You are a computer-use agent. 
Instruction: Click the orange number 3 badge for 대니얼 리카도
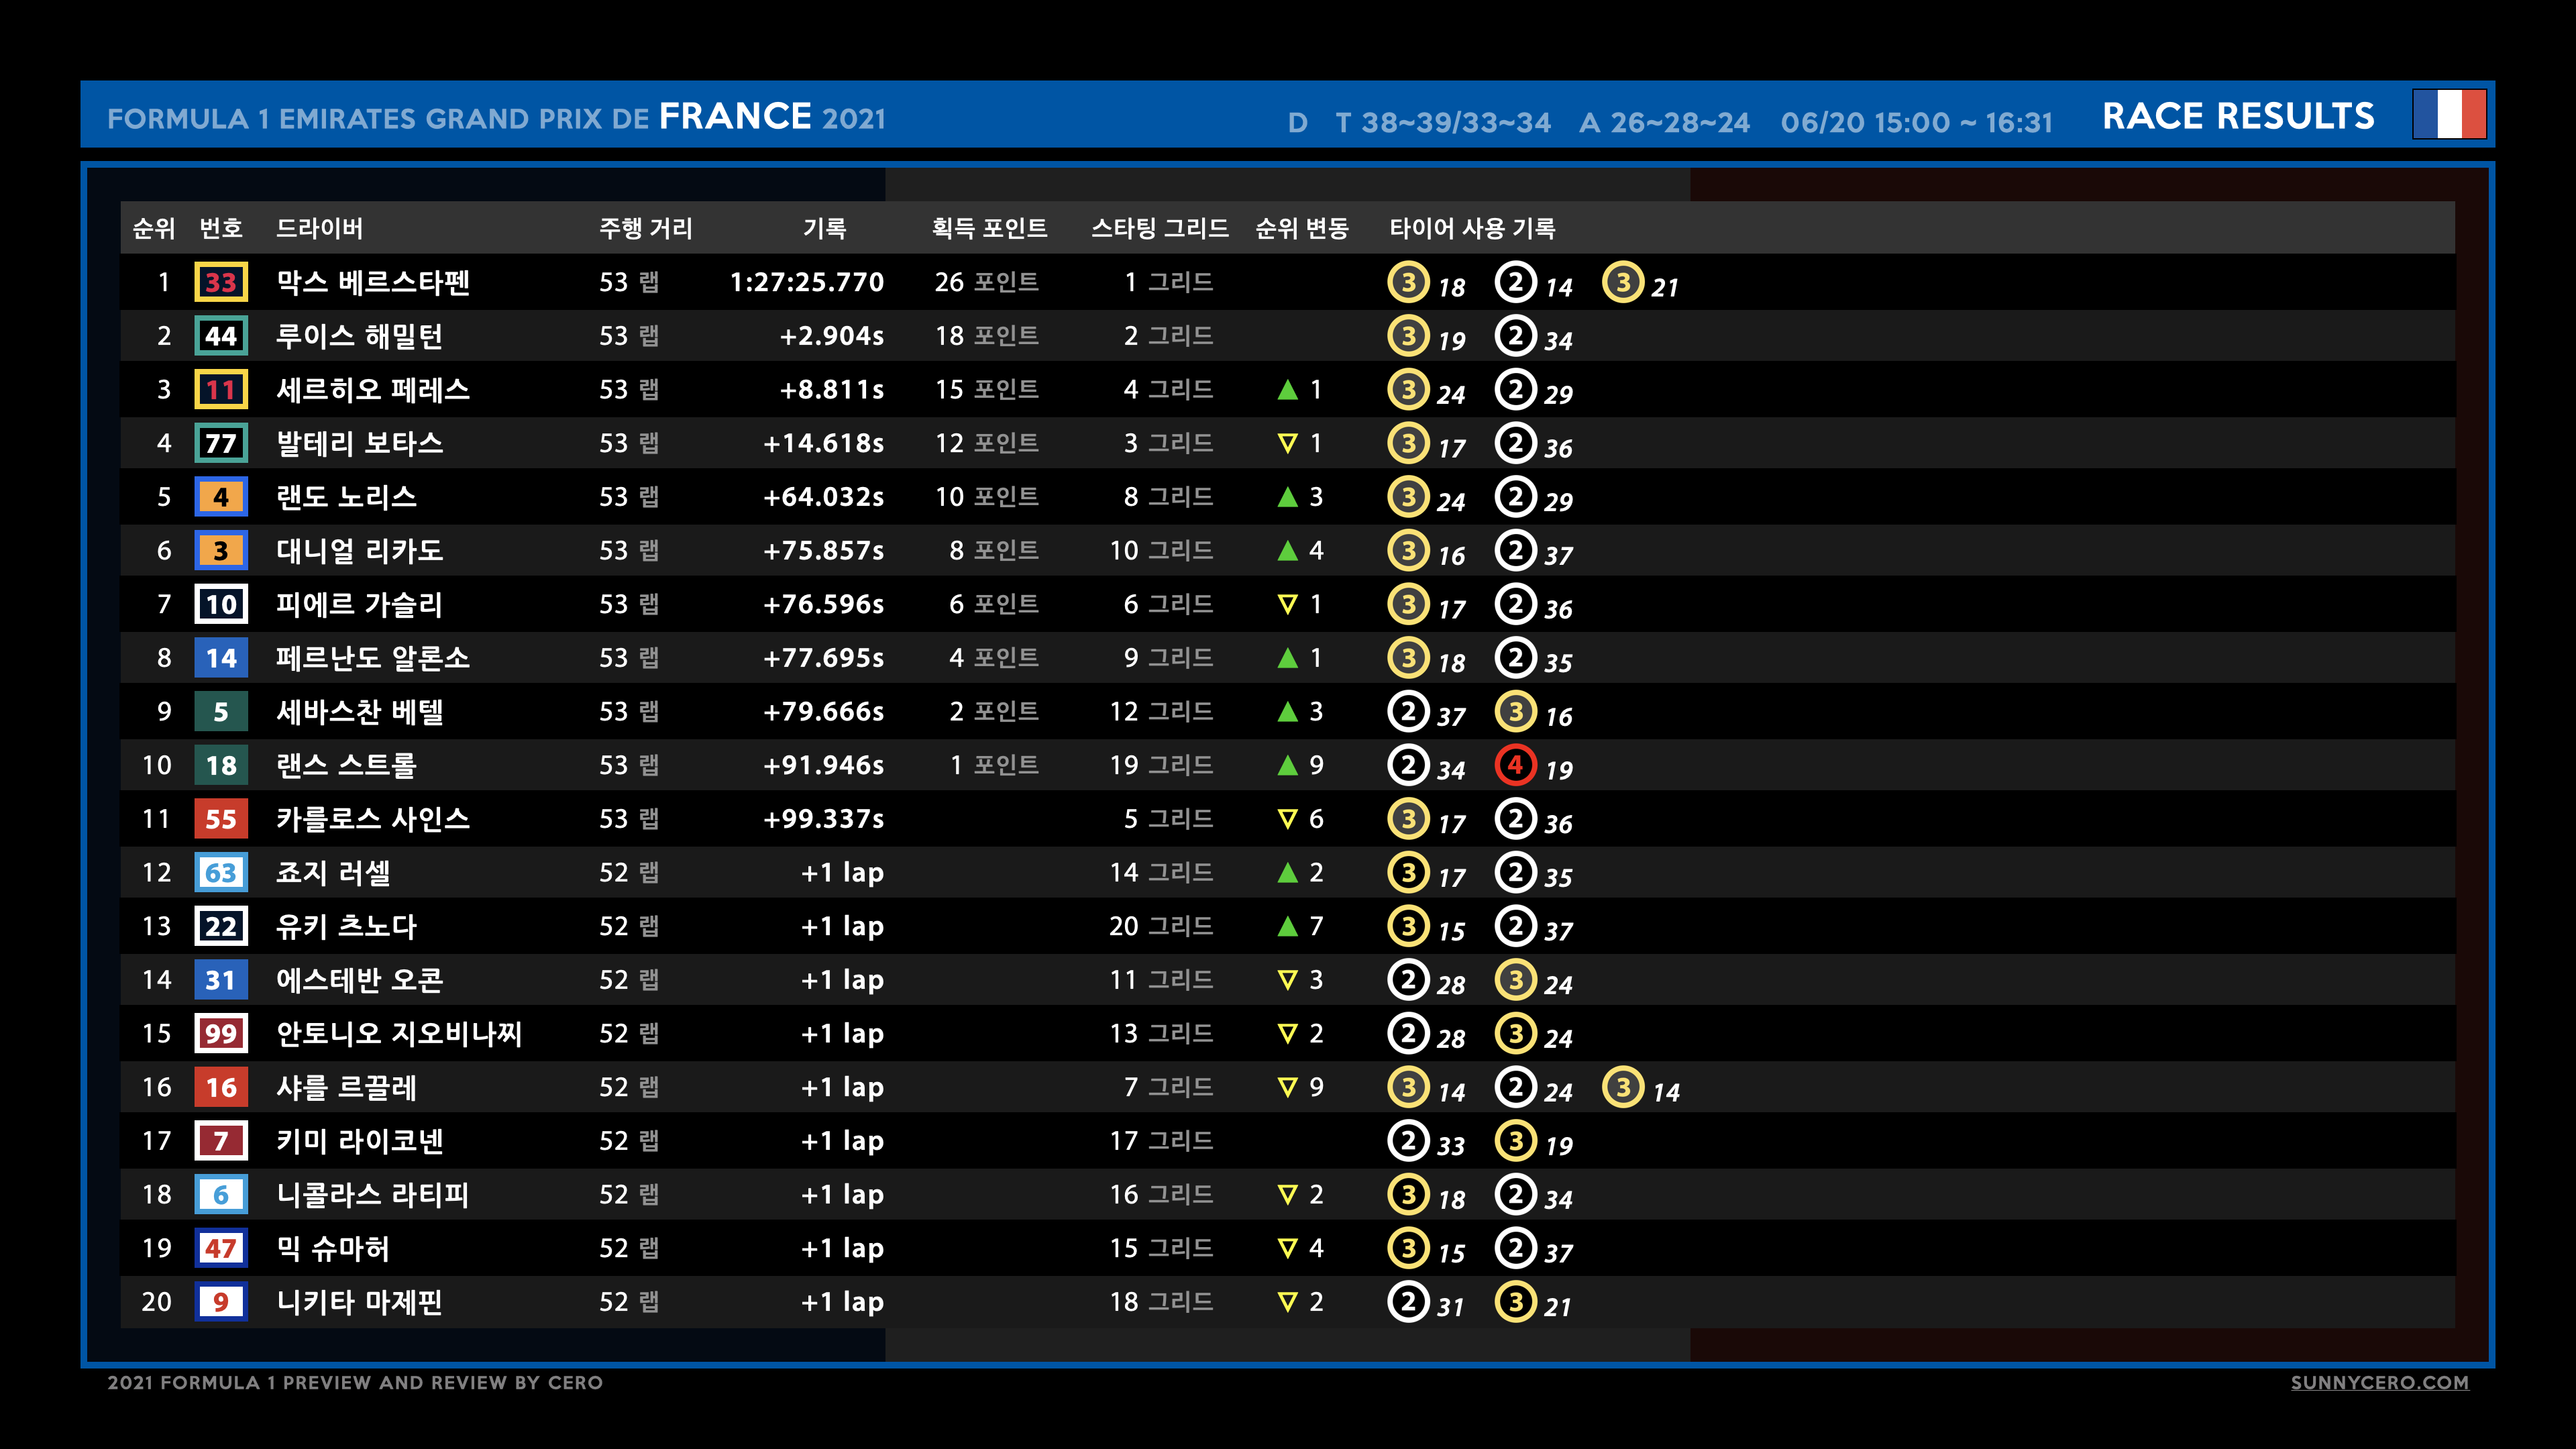coord(221,550)
